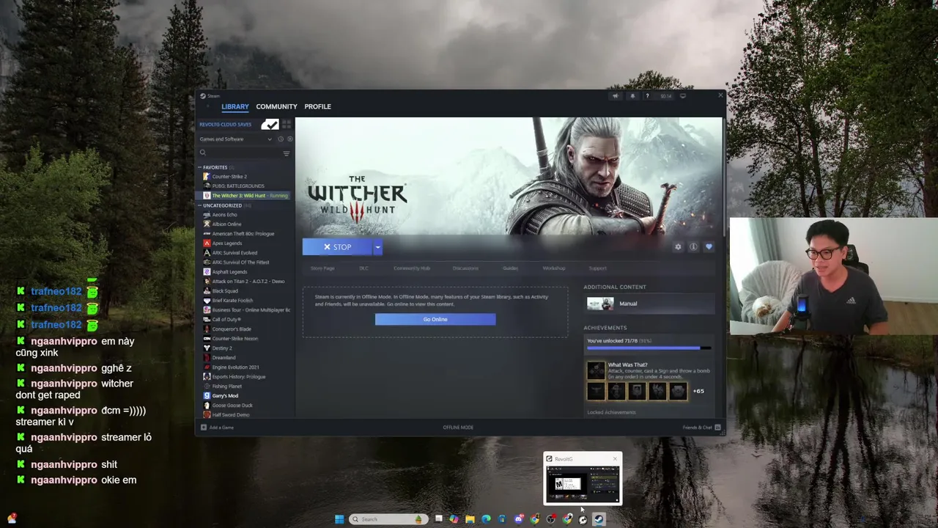Open game settings gear icon
The height and width of the screenshot is (528, 938).
[678, 247]
